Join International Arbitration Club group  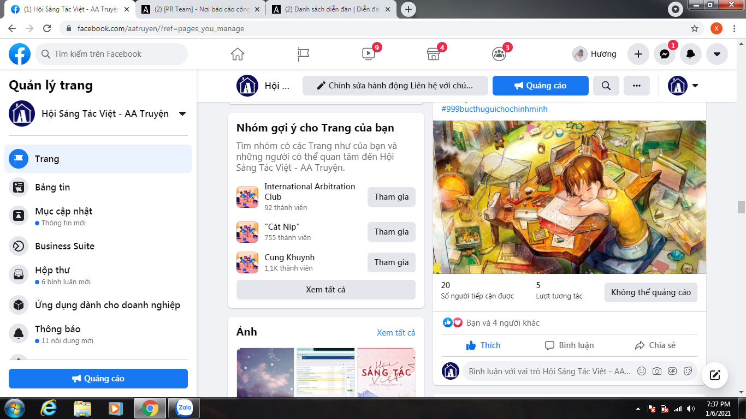[x=392, y=197]
